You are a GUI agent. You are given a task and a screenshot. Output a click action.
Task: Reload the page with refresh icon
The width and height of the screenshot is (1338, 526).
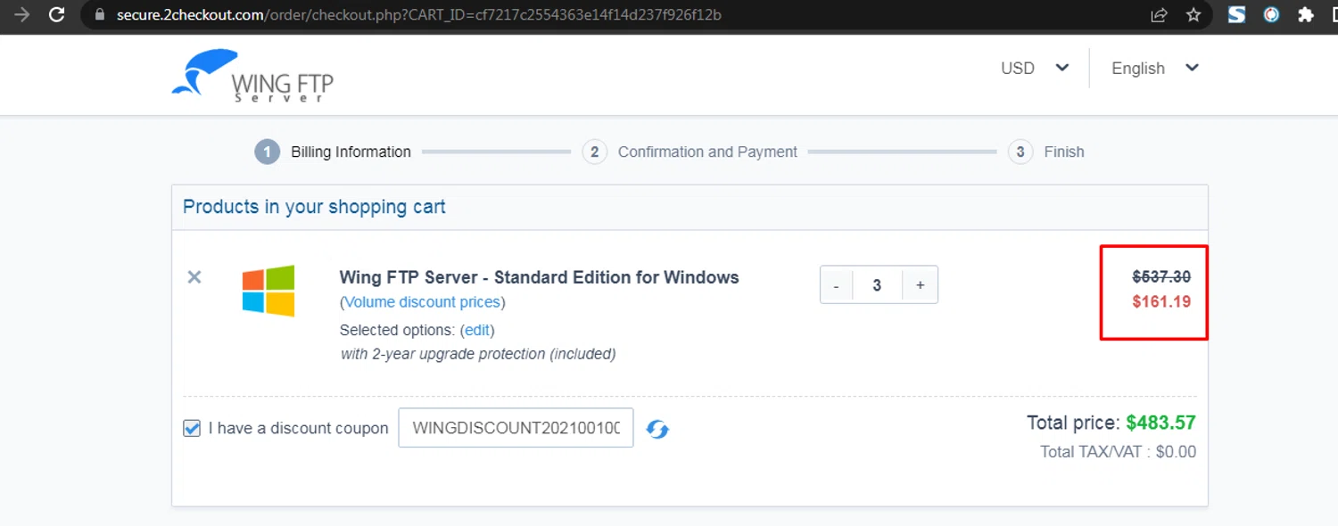point(57,15)
